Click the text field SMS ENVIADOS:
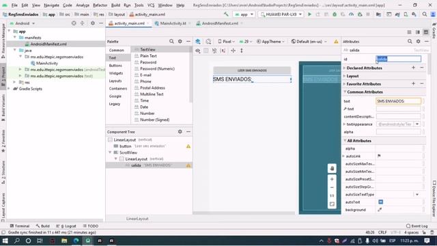 click(399, 101)
